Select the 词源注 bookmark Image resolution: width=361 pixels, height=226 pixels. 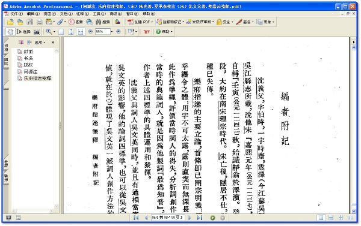coord(31,71)
